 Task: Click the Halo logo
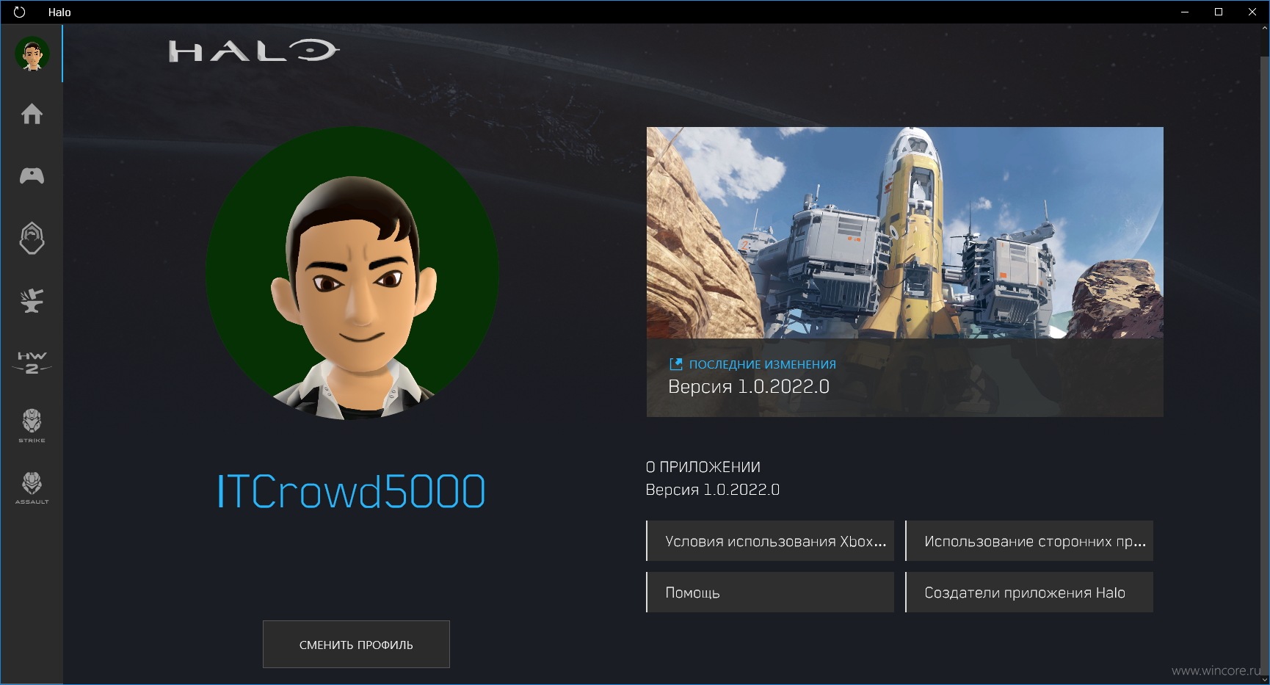click(253, 51)
